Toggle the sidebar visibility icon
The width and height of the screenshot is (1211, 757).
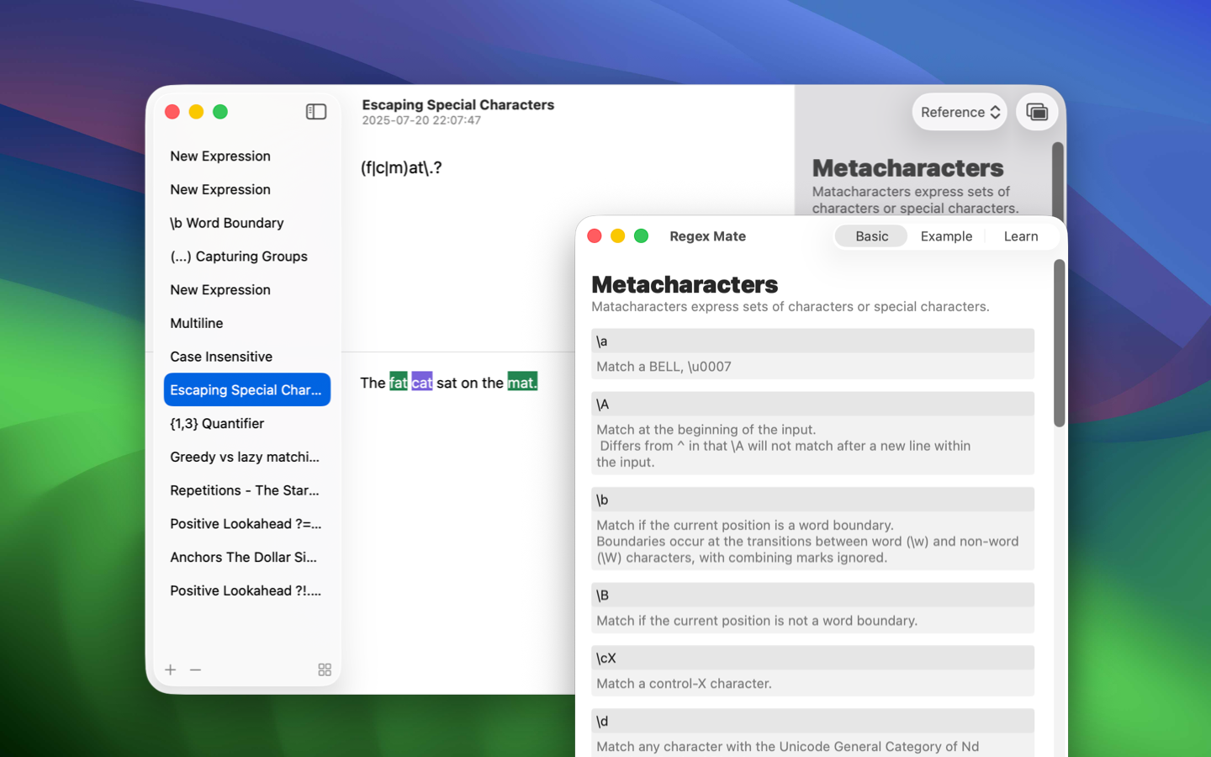(315, 112)
